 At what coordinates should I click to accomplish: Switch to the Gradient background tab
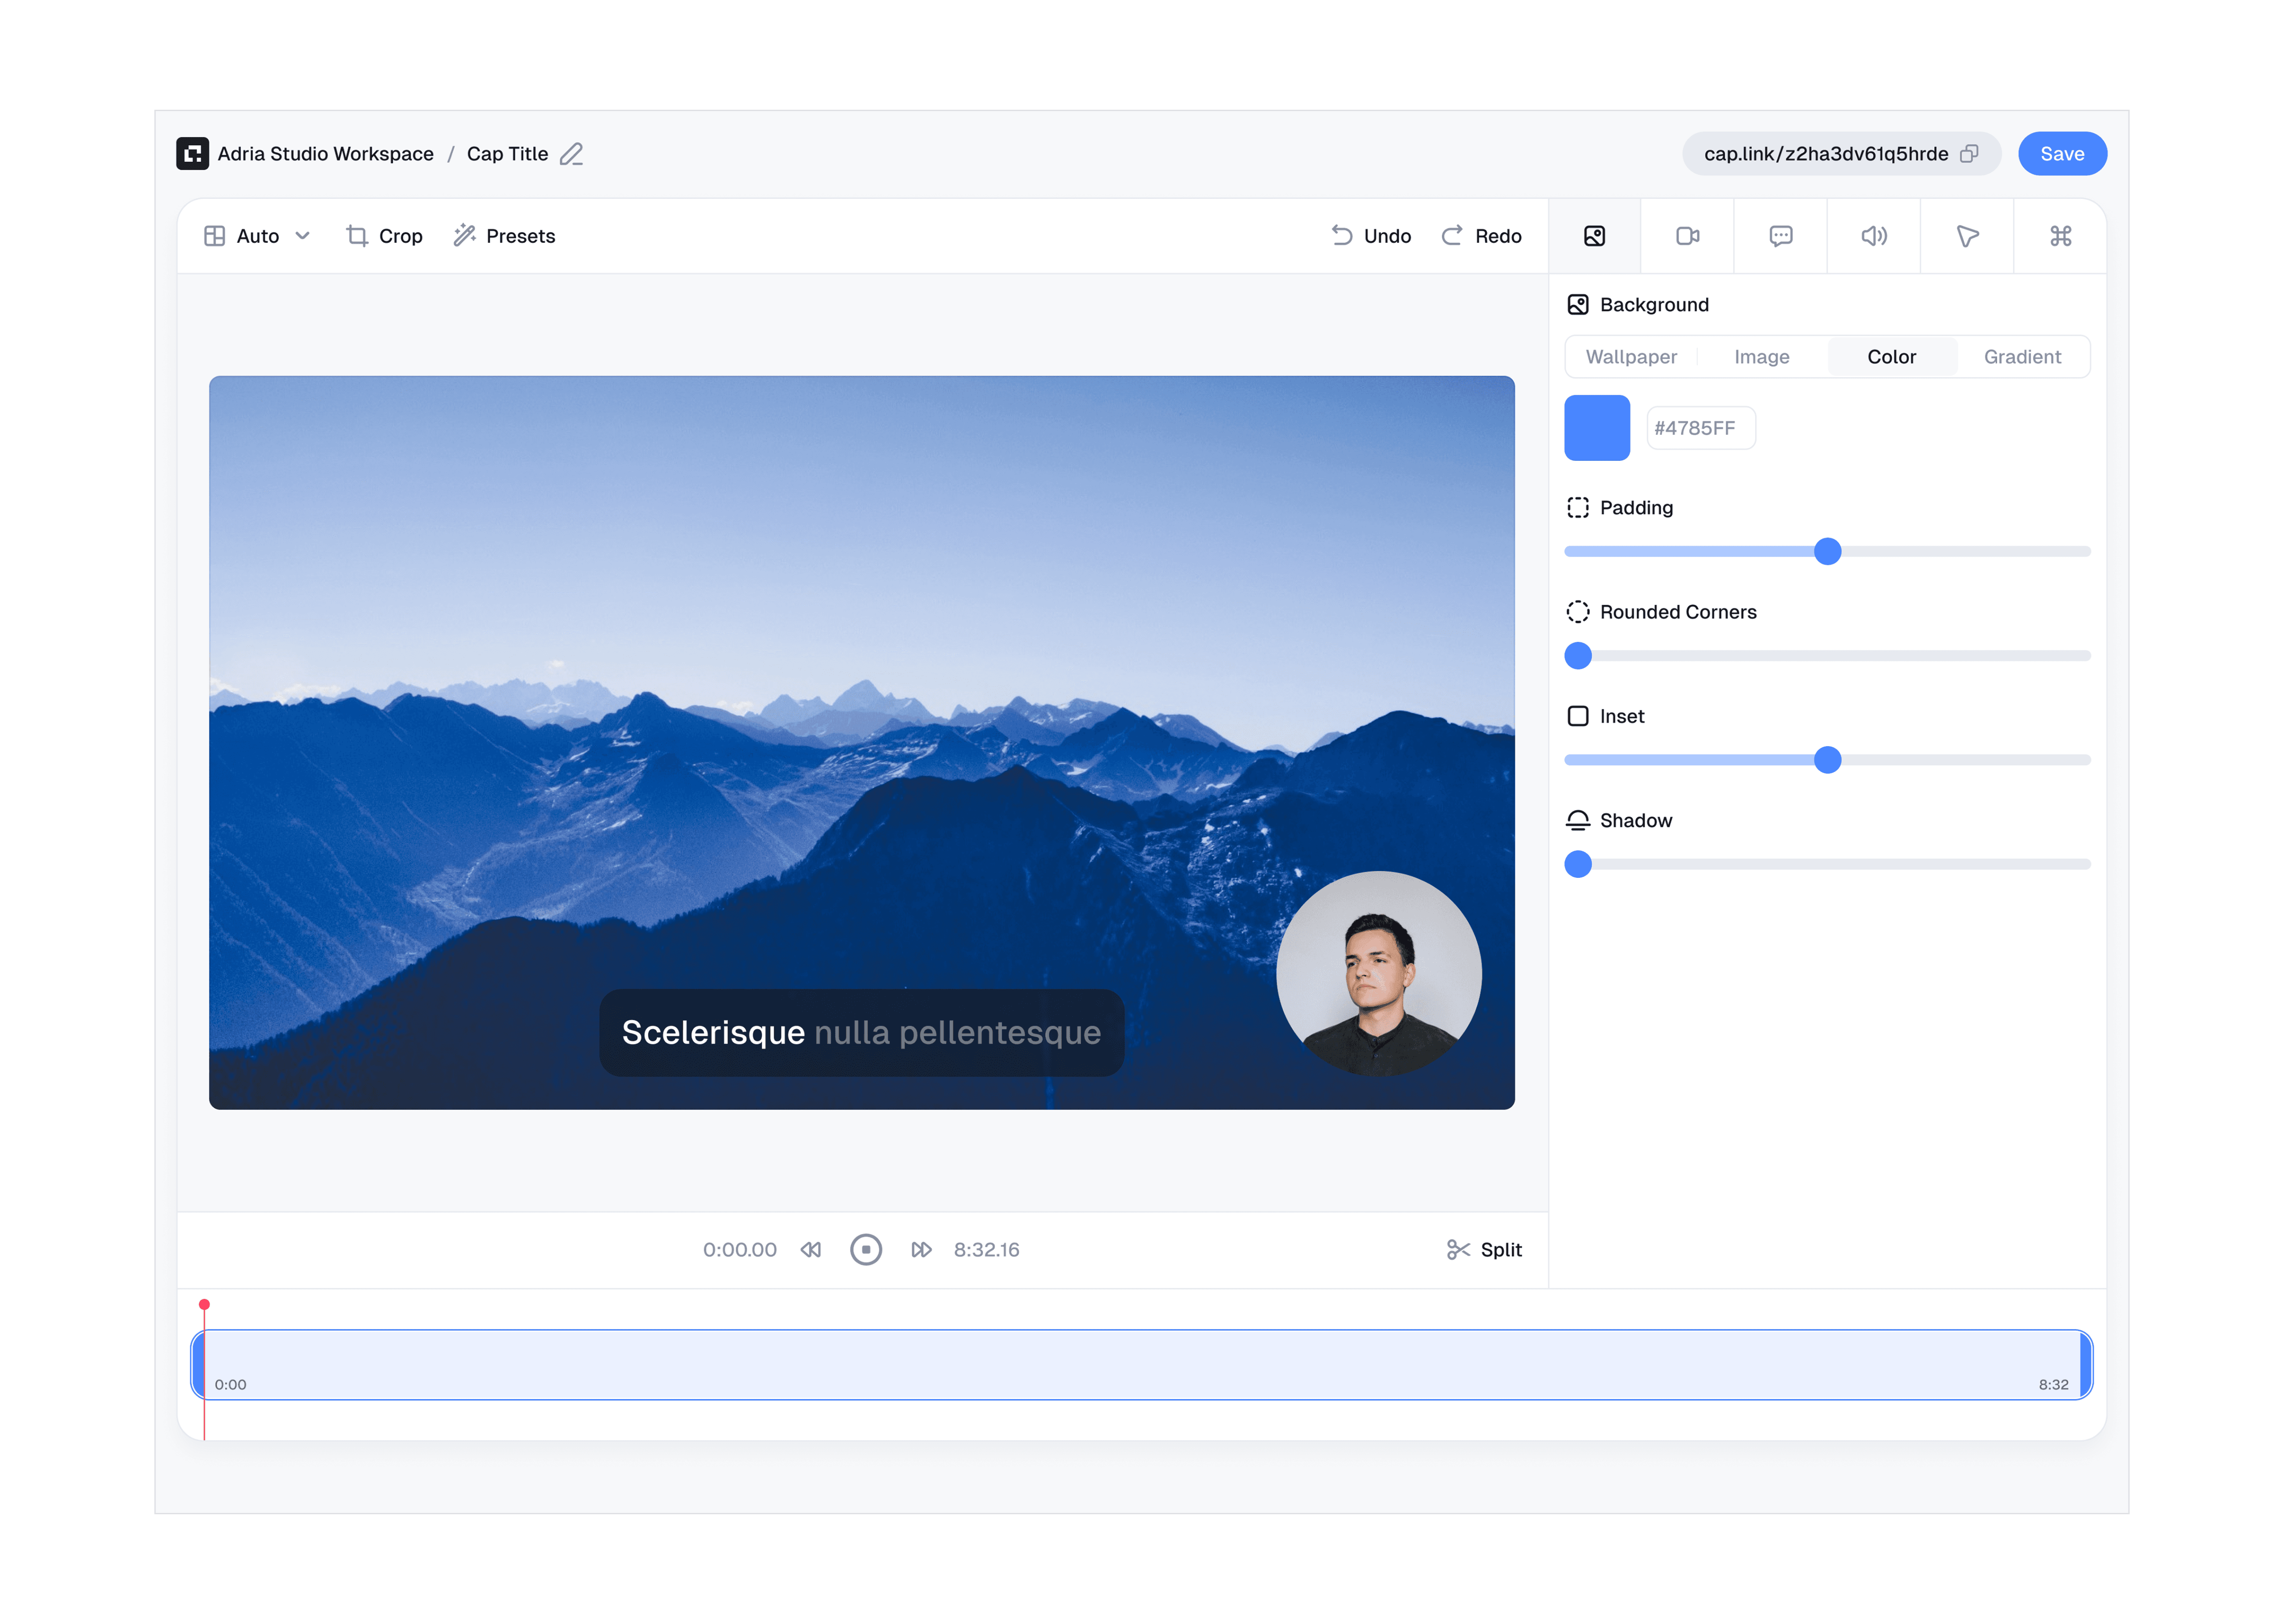pos(2022,357)
